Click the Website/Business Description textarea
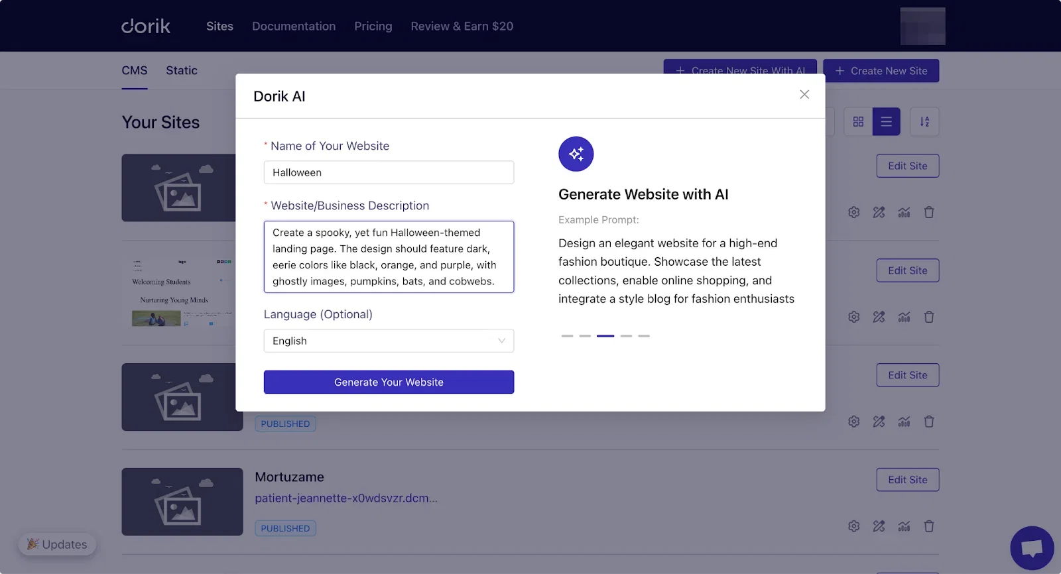Image resolution: width=1061 pixels, height=574 pixels. click(x=389, y=257)
